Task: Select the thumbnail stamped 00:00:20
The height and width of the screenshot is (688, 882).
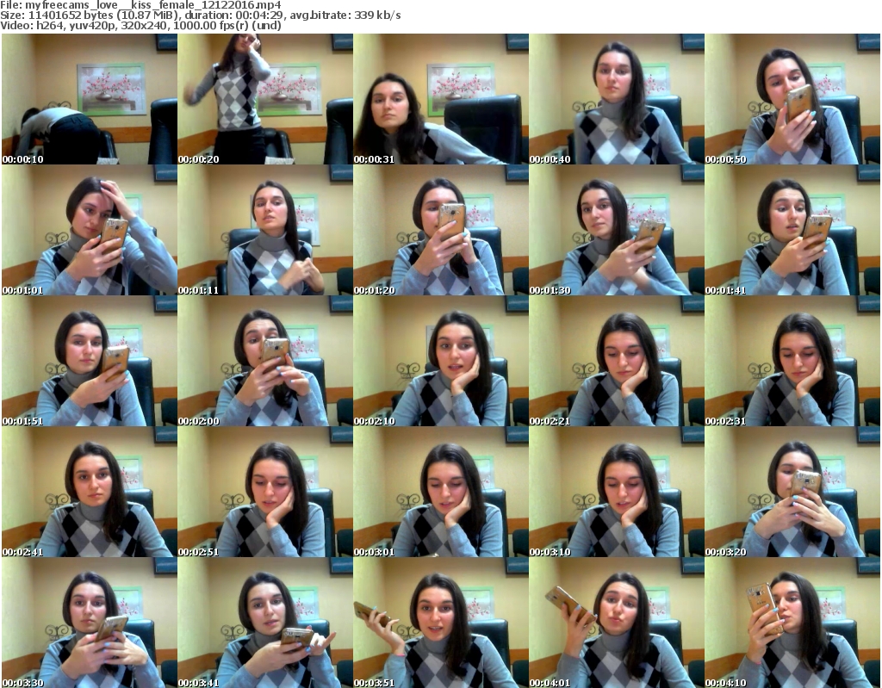Action: [x=265, y=99]
